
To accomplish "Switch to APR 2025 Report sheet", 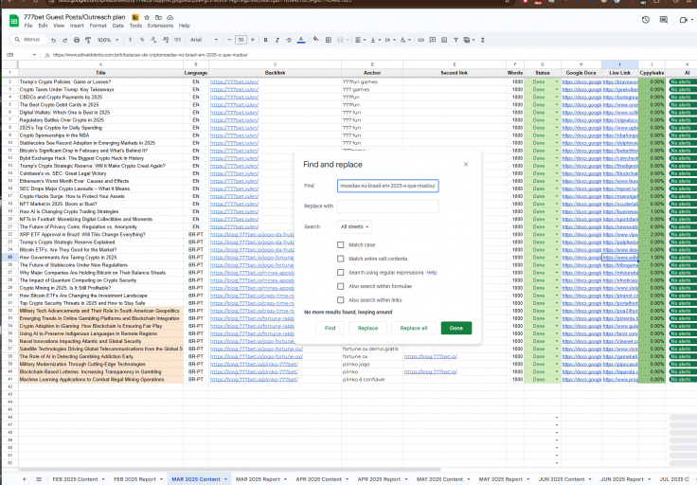I will [379, 479].
